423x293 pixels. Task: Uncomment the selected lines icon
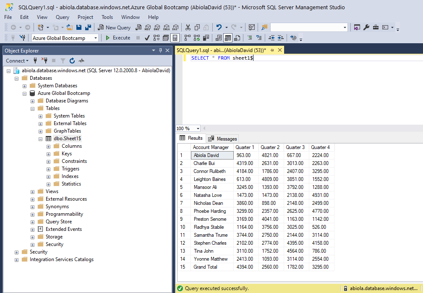tap(259, 38)
